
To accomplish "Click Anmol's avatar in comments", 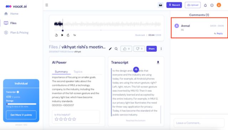I will click(x=177, y=26).
